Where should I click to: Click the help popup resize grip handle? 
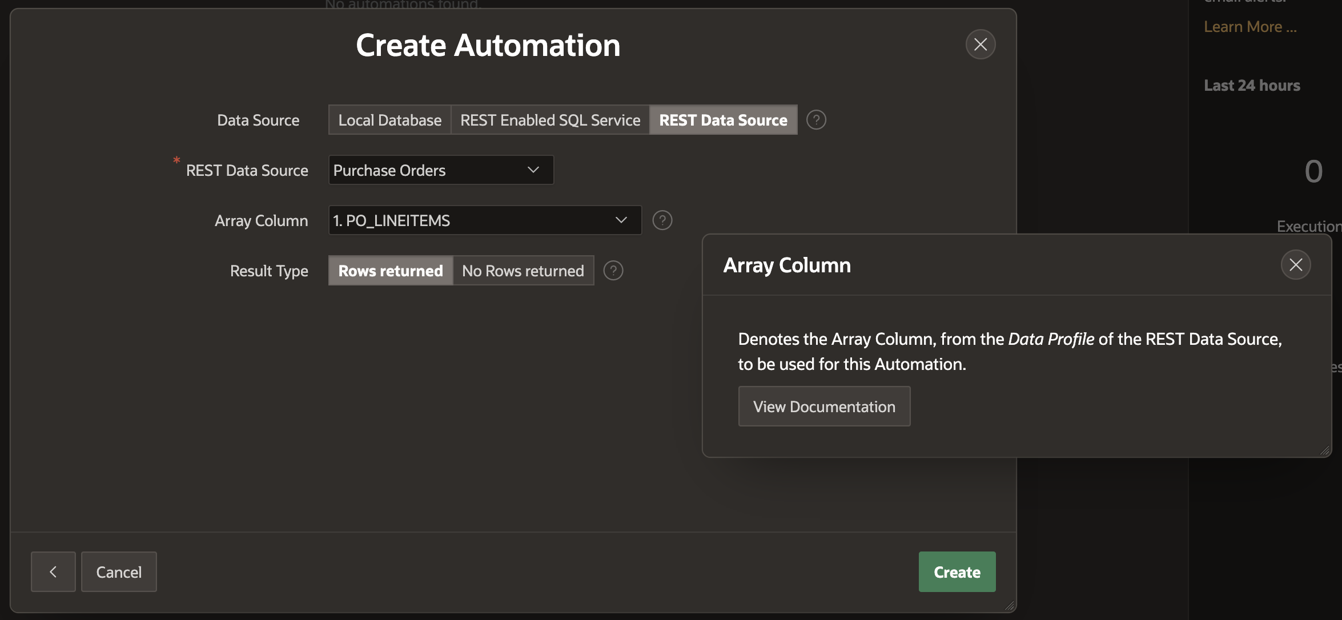[x=1324, y=450]
